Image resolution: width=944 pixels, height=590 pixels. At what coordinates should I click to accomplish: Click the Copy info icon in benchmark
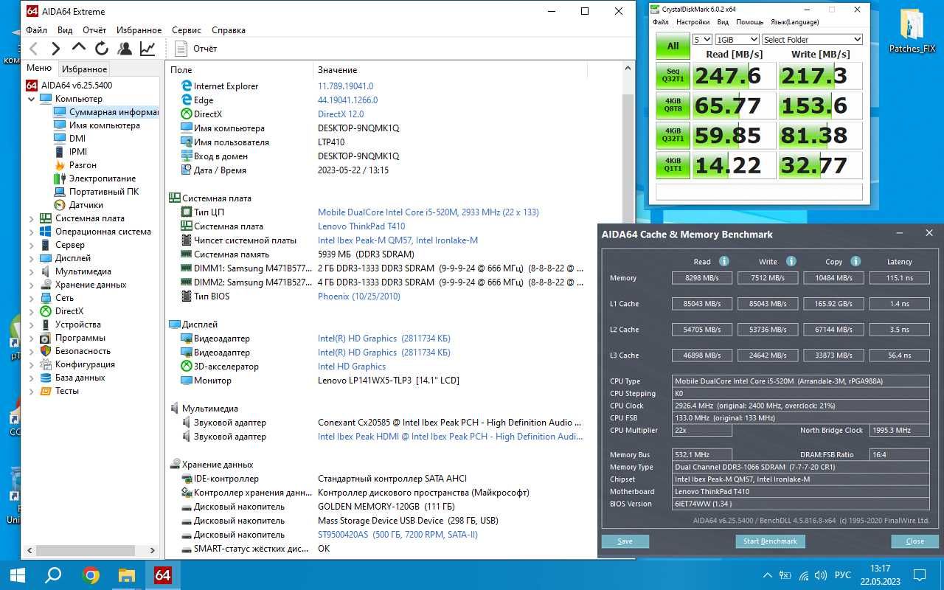[855, 261]
